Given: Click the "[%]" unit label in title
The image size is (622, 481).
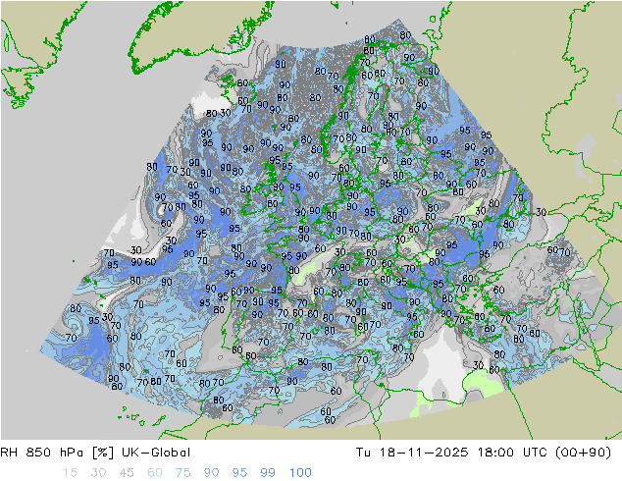Looking at the screenshot, I should coord(103,453).
